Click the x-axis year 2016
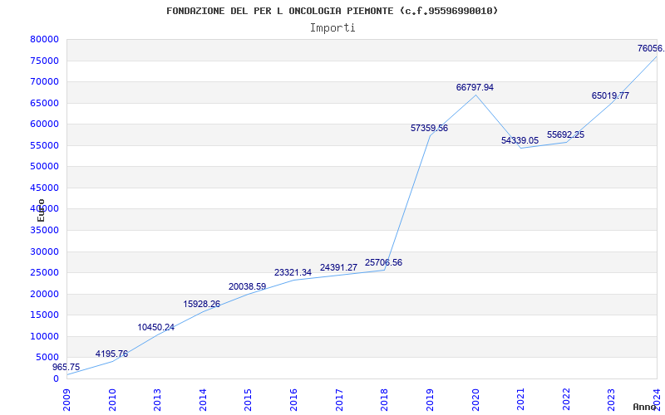This screenshot has width=665, height=415. [x=293, y=400]
